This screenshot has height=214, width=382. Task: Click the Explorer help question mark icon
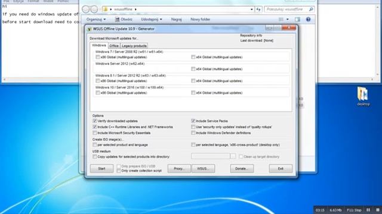308,20
